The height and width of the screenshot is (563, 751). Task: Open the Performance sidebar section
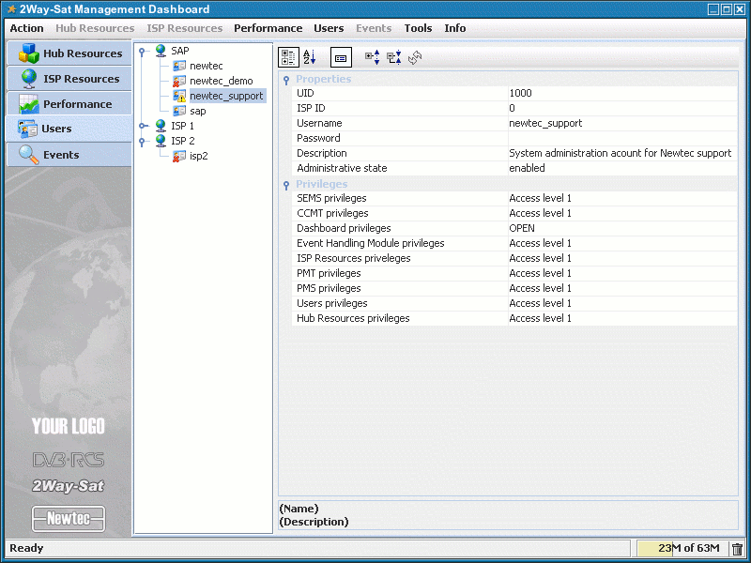(x=69, y=104)
